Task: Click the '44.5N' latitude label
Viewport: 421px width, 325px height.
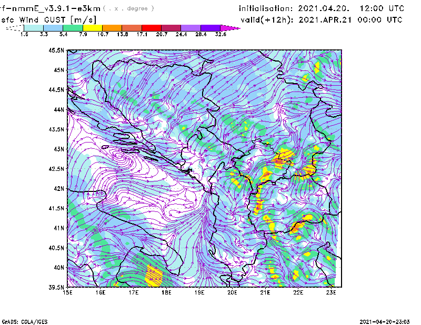Action: point(56,89)
